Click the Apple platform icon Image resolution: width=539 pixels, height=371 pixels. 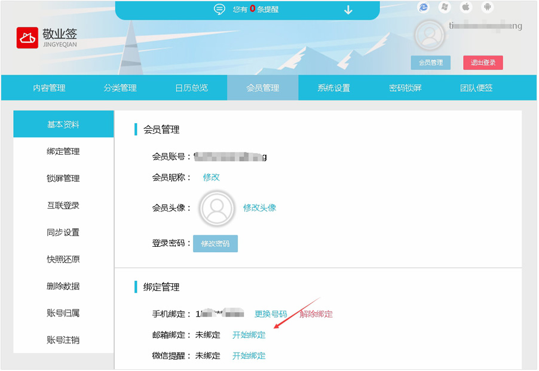[x=466, y=7]
